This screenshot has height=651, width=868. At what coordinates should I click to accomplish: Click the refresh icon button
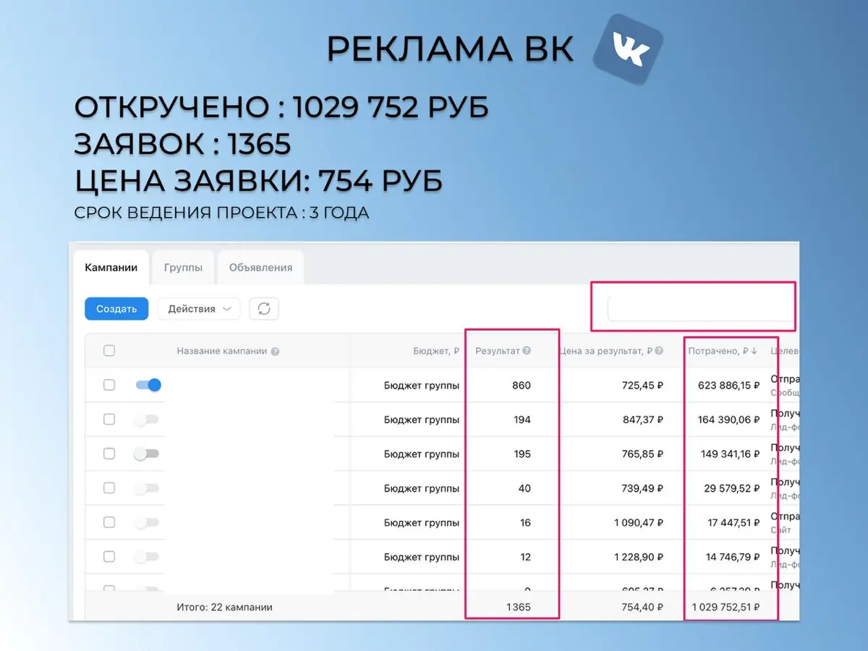pyautogui.click(x=264, y=309)
